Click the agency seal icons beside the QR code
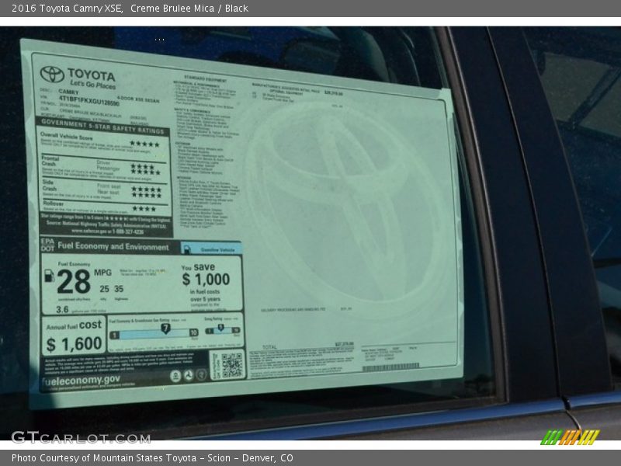The width and height of the screenshot is (621, 466). tap(189, 375)
